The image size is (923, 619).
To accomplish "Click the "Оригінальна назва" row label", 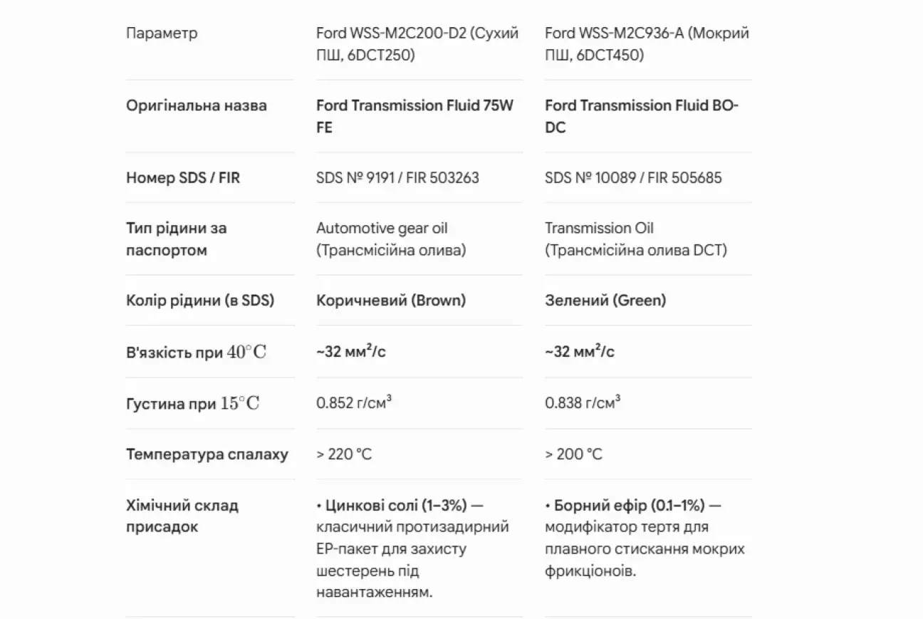I will coord(197,105).
